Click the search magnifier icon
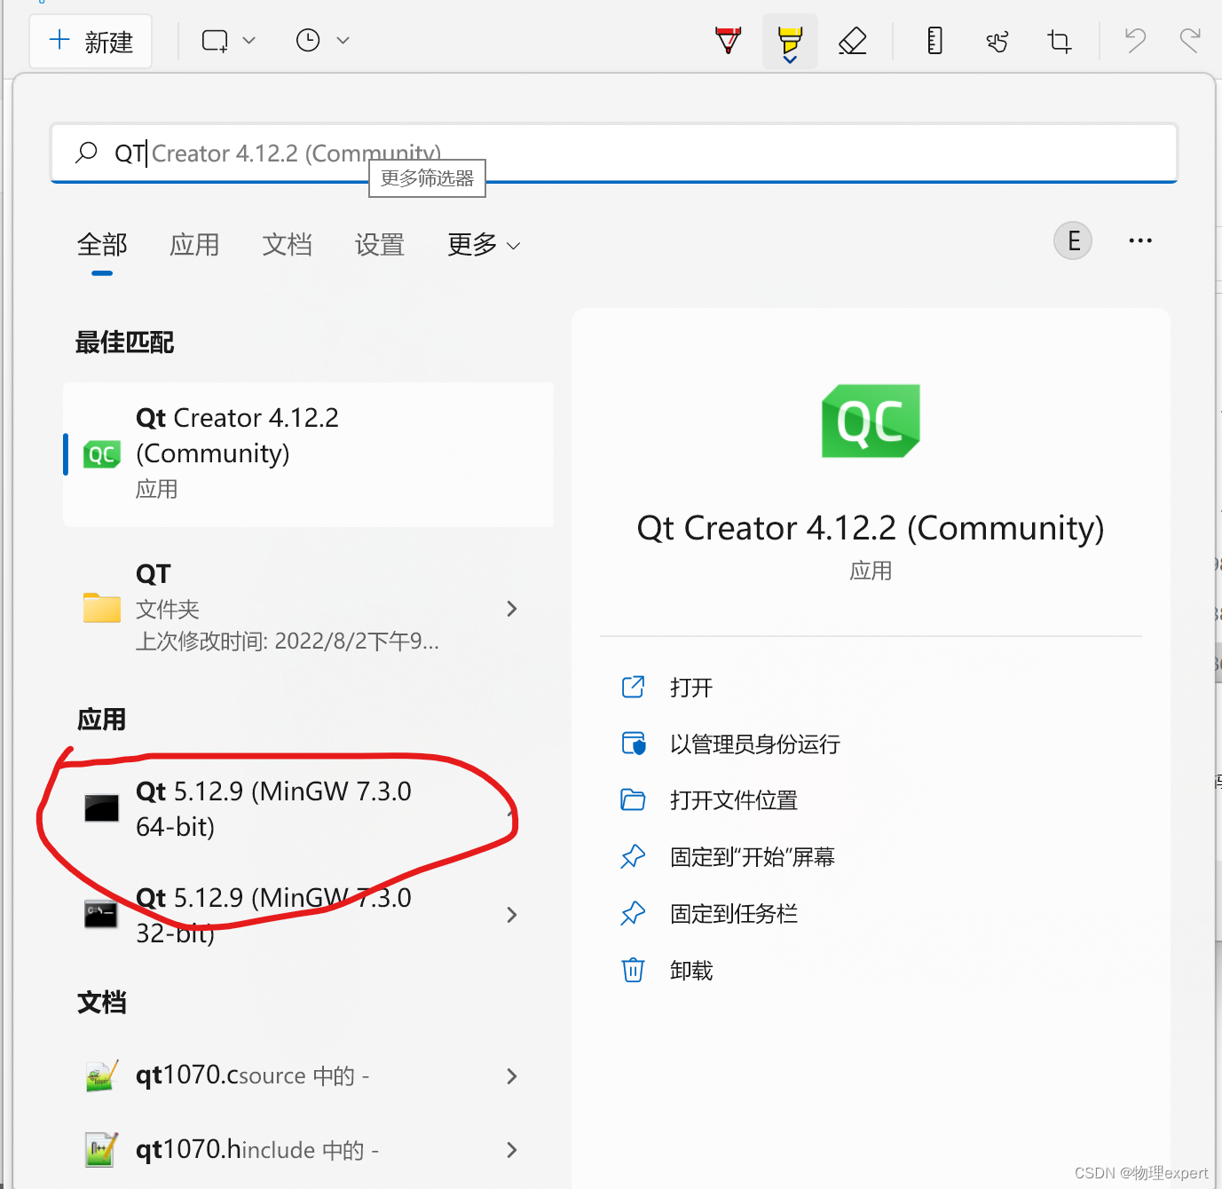This screenshot has height=1189, width=1222. tap(86, 153)
